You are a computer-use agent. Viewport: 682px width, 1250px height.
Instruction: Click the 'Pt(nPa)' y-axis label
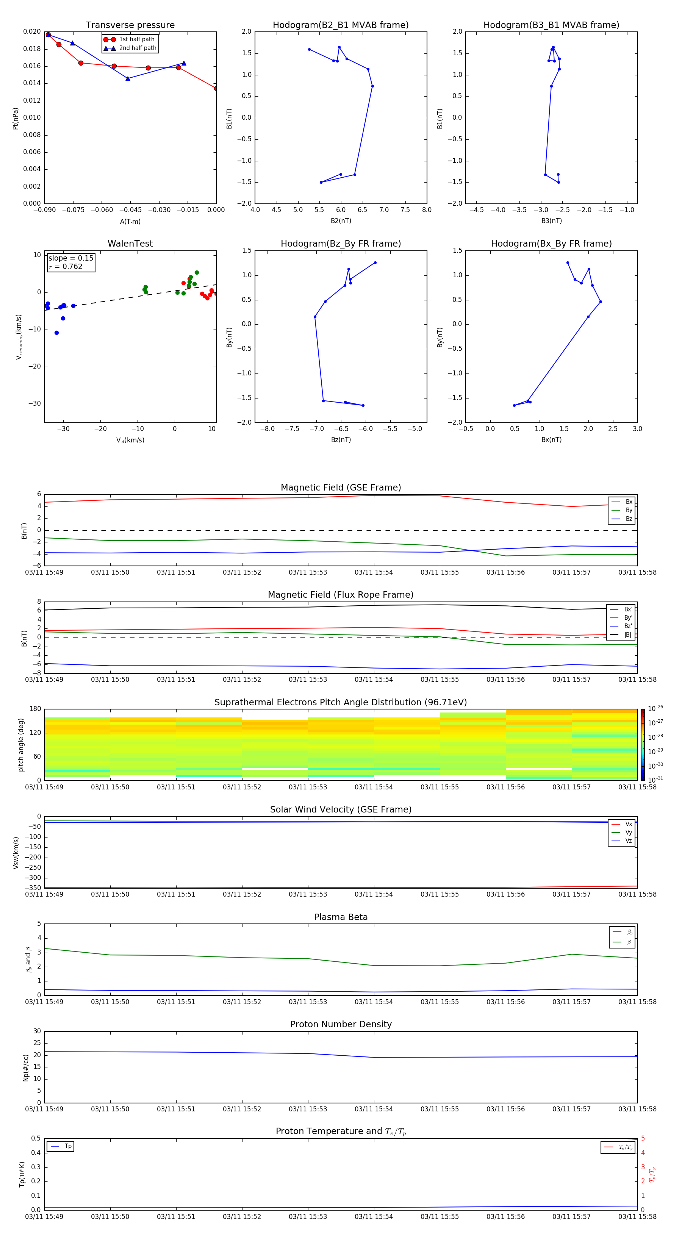[x=16, y=118]
